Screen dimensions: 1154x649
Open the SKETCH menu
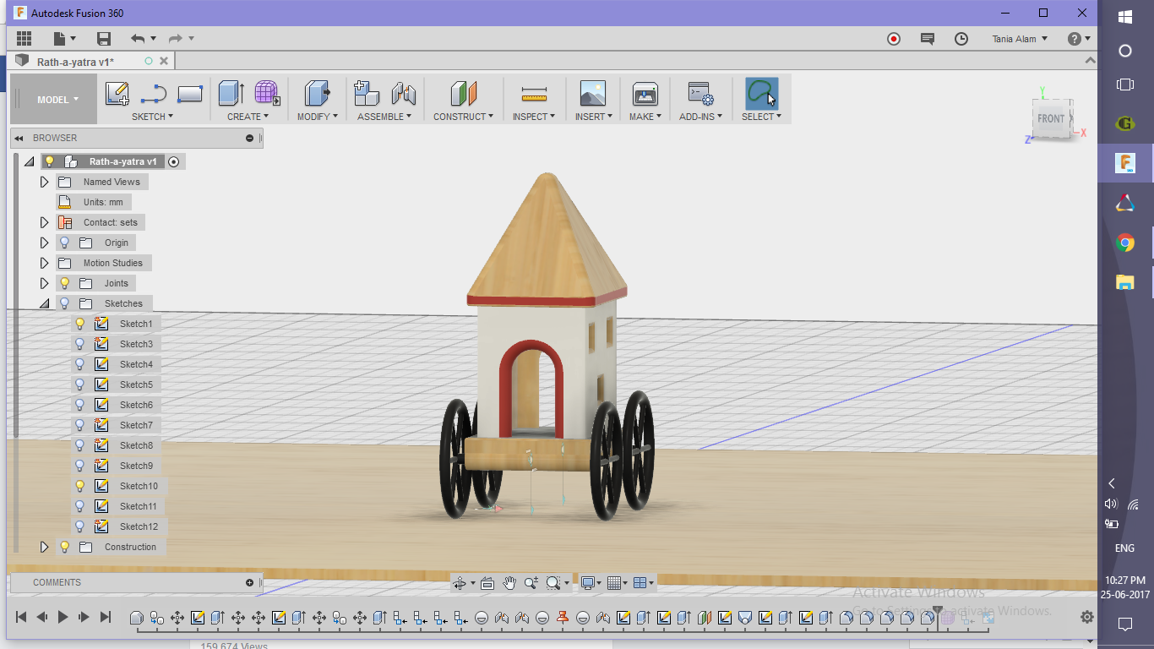pyautogui.click(x=152, y=117)
